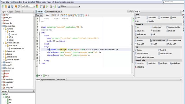The width and height of the screenshot is (185, 104).
Task: Run the project with green play icon
Action: coord(47,6)
